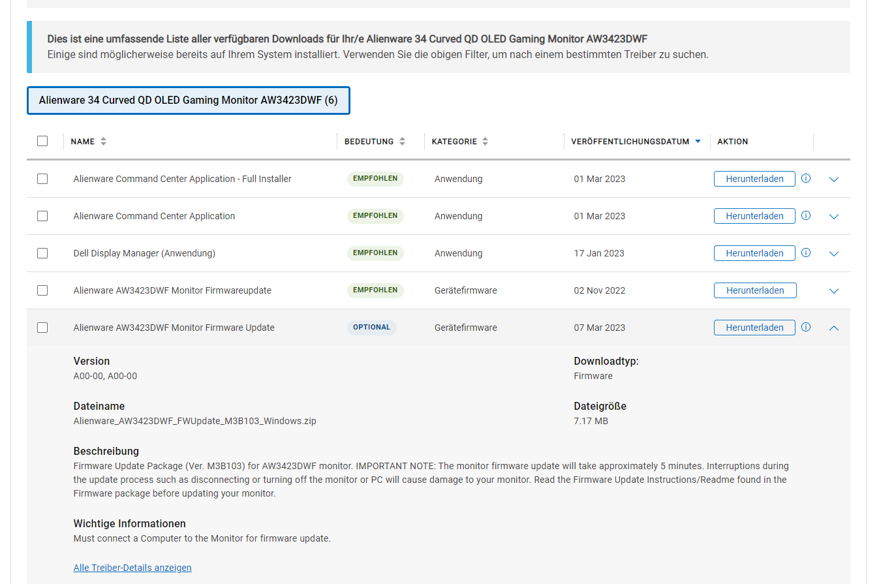Expand details of Command Center Full Installer row
This screenshot has width=896, height=584.
[834, 179]
